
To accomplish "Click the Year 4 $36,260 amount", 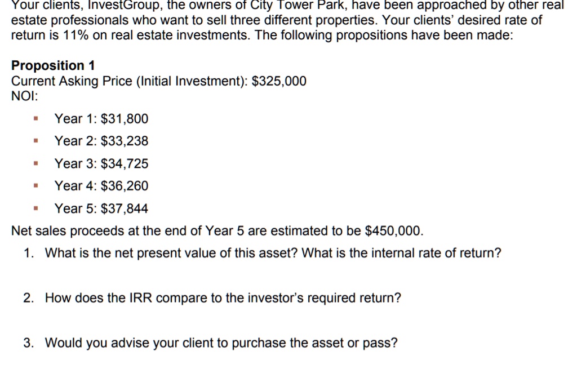I will 125,186.
